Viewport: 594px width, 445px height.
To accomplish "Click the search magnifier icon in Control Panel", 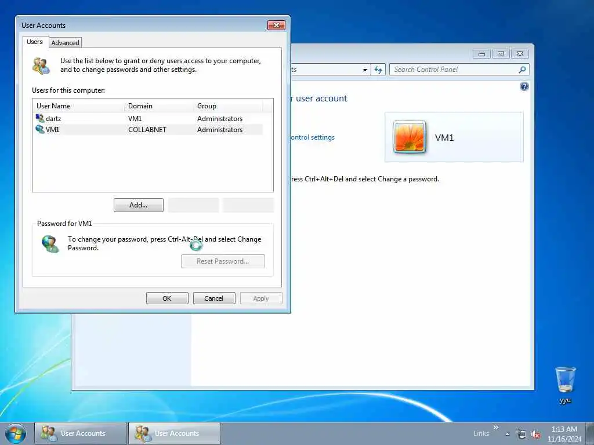I will tap(523, 70).
